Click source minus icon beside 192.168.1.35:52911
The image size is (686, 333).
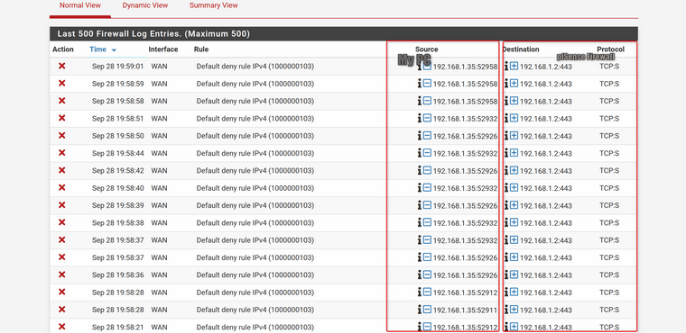point(427,310)
